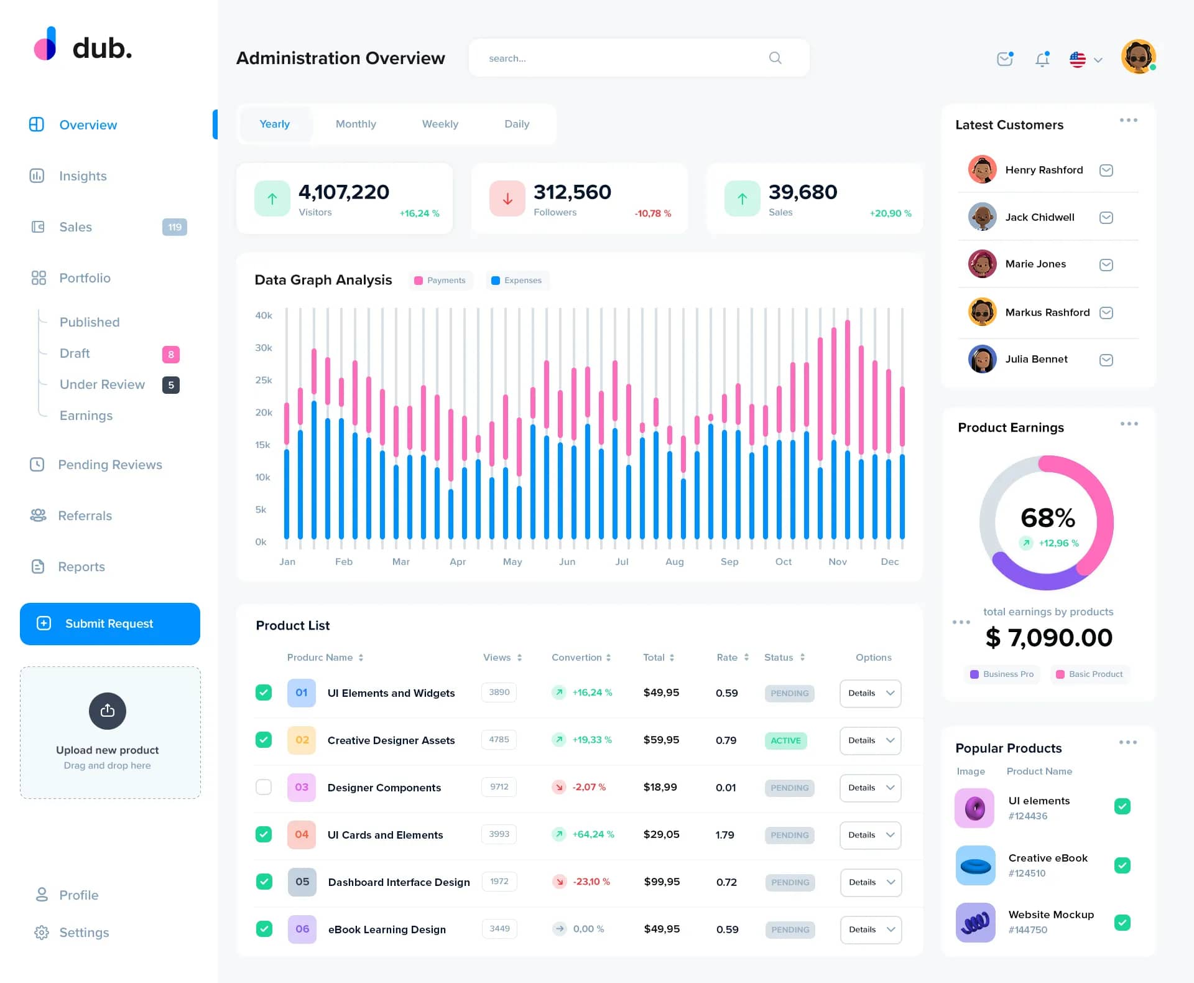Message Julia Bennet via mail icon
The width and height of the screenshot is (1194, 983).
(x=1106, y=360)
